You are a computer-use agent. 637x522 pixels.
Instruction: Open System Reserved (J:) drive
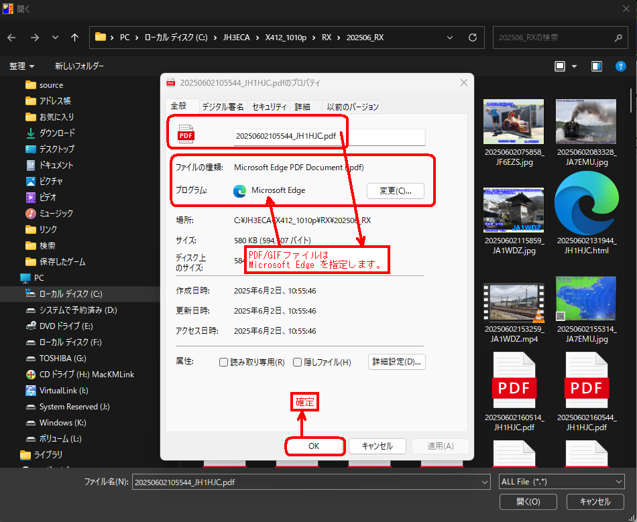tap(68, 407)
